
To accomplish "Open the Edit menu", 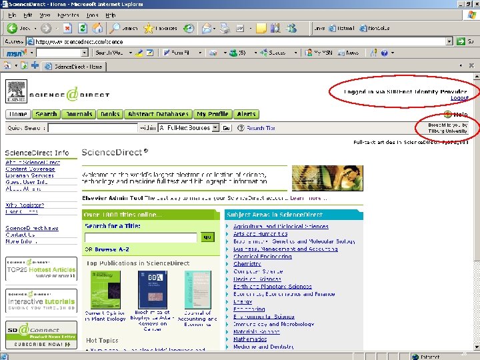I will (27, 15).
